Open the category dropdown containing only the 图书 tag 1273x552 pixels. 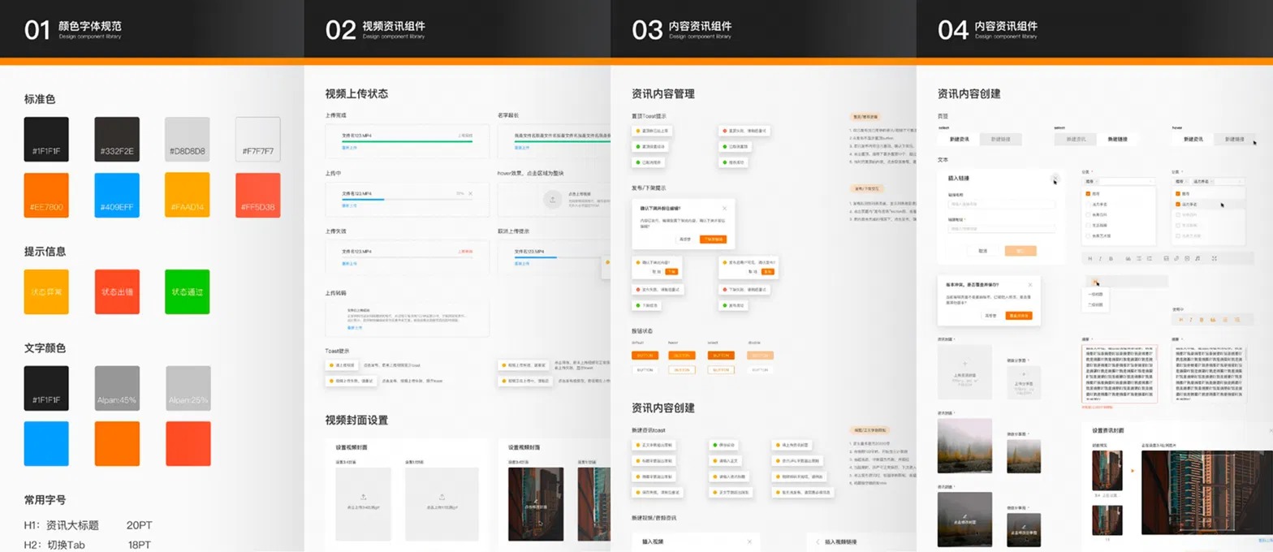click(1119, 181)
